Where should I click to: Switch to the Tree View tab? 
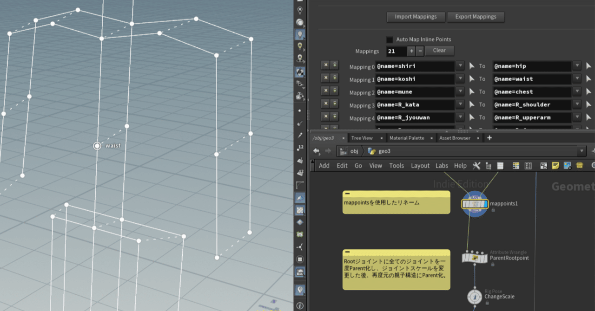pyautogui.click(x=362, y=138)
